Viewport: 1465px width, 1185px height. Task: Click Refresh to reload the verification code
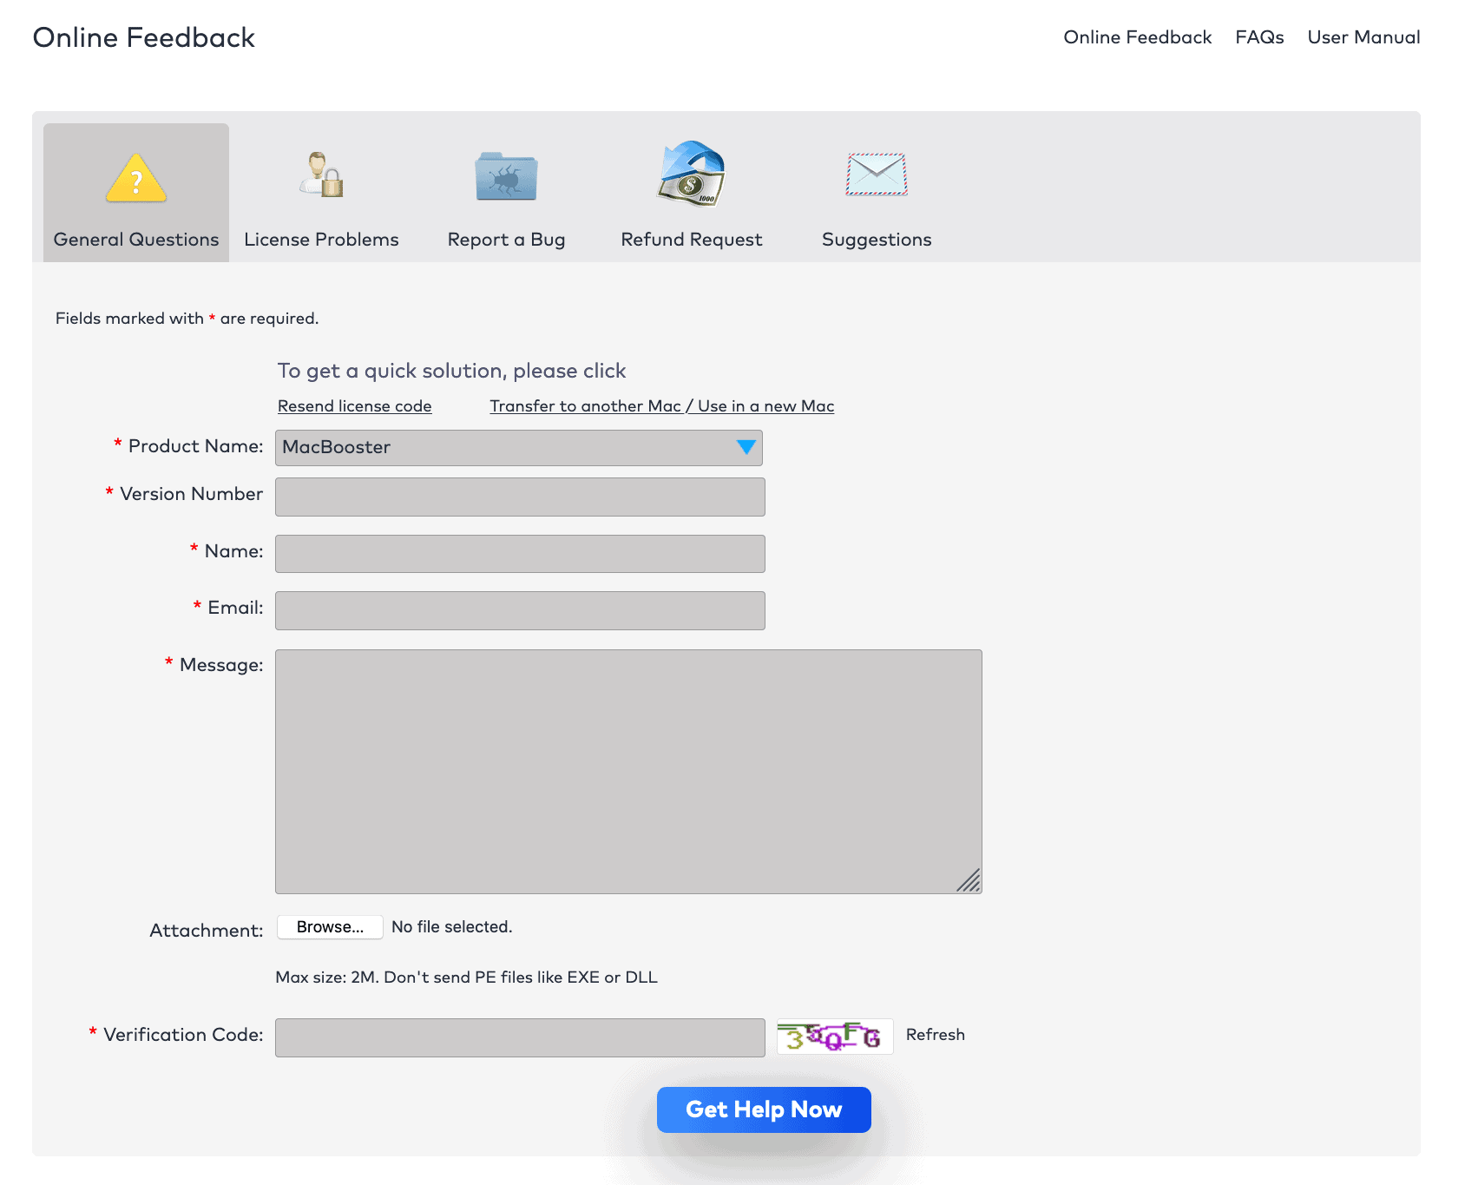point(936,1034)
